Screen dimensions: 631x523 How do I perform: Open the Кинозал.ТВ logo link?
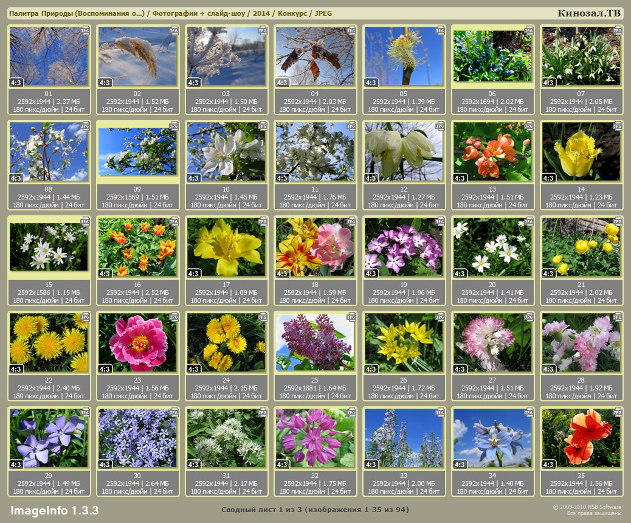point(588,13)
